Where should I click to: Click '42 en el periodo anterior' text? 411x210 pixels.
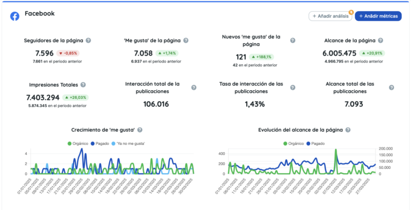pos(255,65)
